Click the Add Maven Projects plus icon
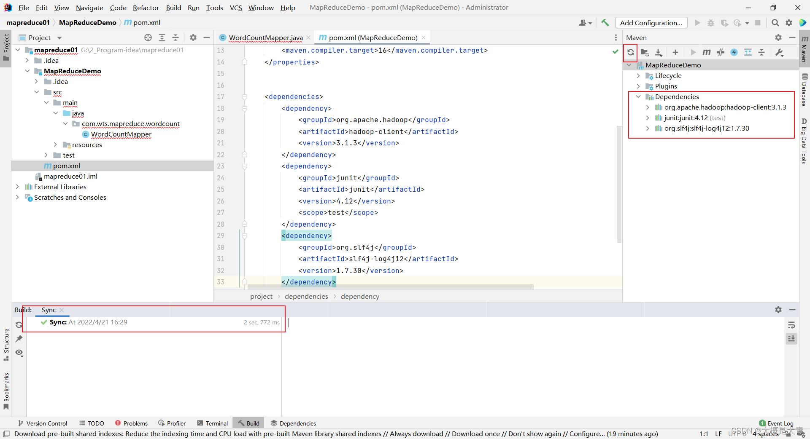The image size is (810, 439). (675, 52)
